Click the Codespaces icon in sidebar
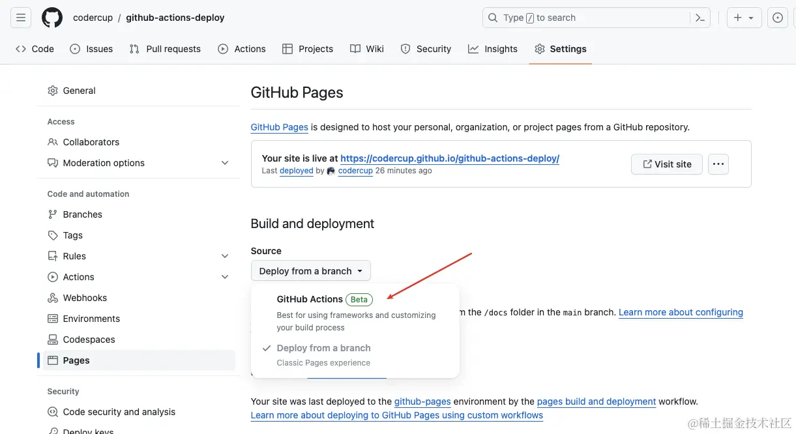 [x=53, y=340]
